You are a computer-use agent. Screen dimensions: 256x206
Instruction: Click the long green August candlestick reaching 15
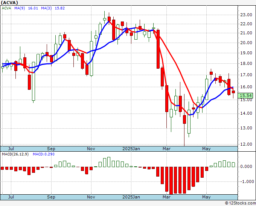click(33, 81)
